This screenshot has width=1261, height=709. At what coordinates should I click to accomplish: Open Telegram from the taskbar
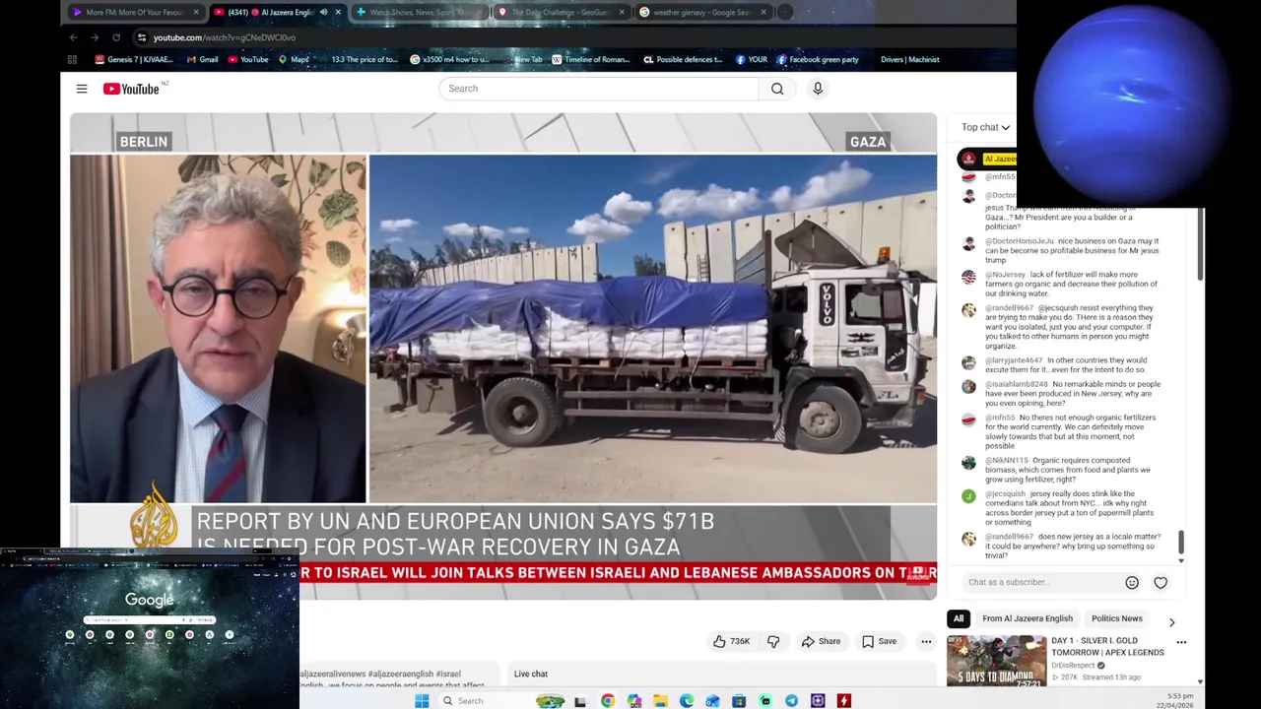791,700
